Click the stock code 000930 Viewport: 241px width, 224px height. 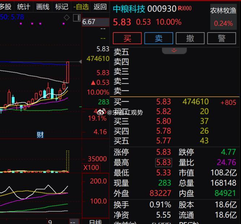(162, 9)
